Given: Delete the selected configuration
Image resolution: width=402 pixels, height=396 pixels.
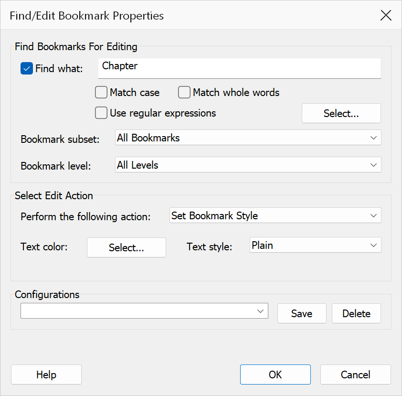Looking at the screenshot, I should 356,313.
